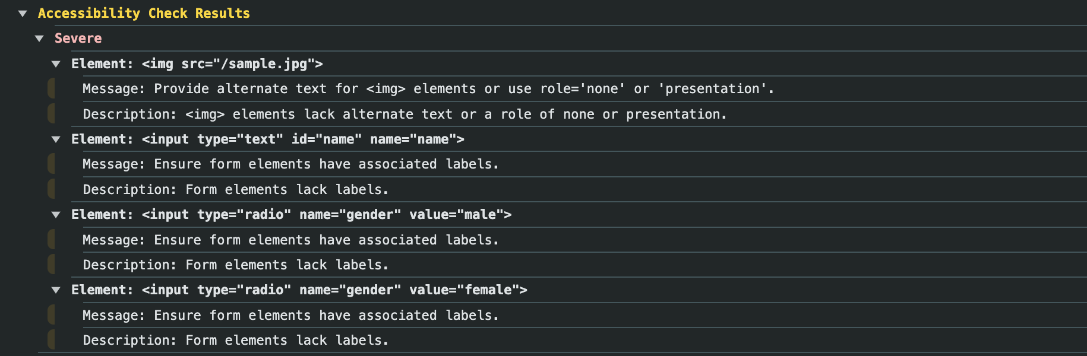Image resolution: width=1087 pixels, height=356 pixels.
Task: Collapse the input type text name element
Action: pos(56,139)
